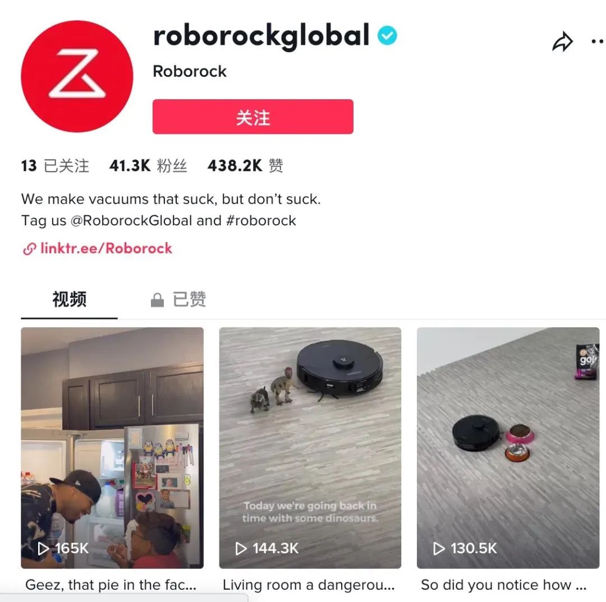Viewport: 606px width, 602px height.
Task: Click the share arrow icon
Action: (x=562, y=41)
